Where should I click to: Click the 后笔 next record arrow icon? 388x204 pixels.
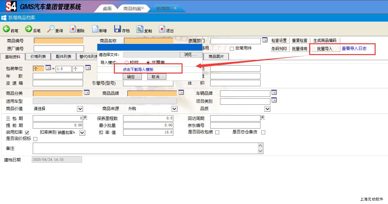click(x=29, y=29)
